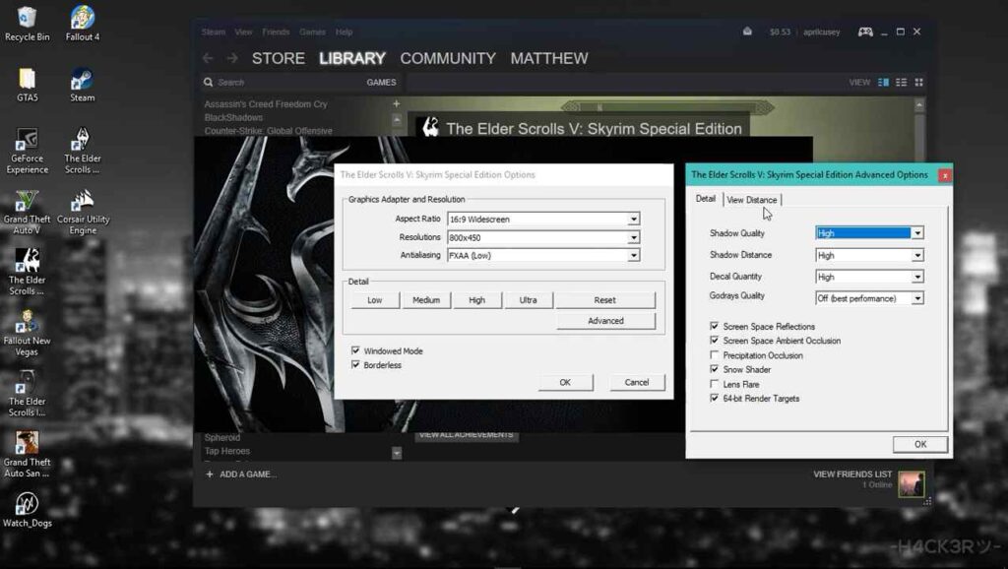Toggle Screen Space Ambient Occlusion checkbox
The image size is (1008, 569).
(715, 340)
